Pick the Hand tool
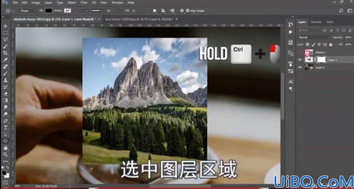354x189 pixels. pyautogui.click(x=6, y=148)
